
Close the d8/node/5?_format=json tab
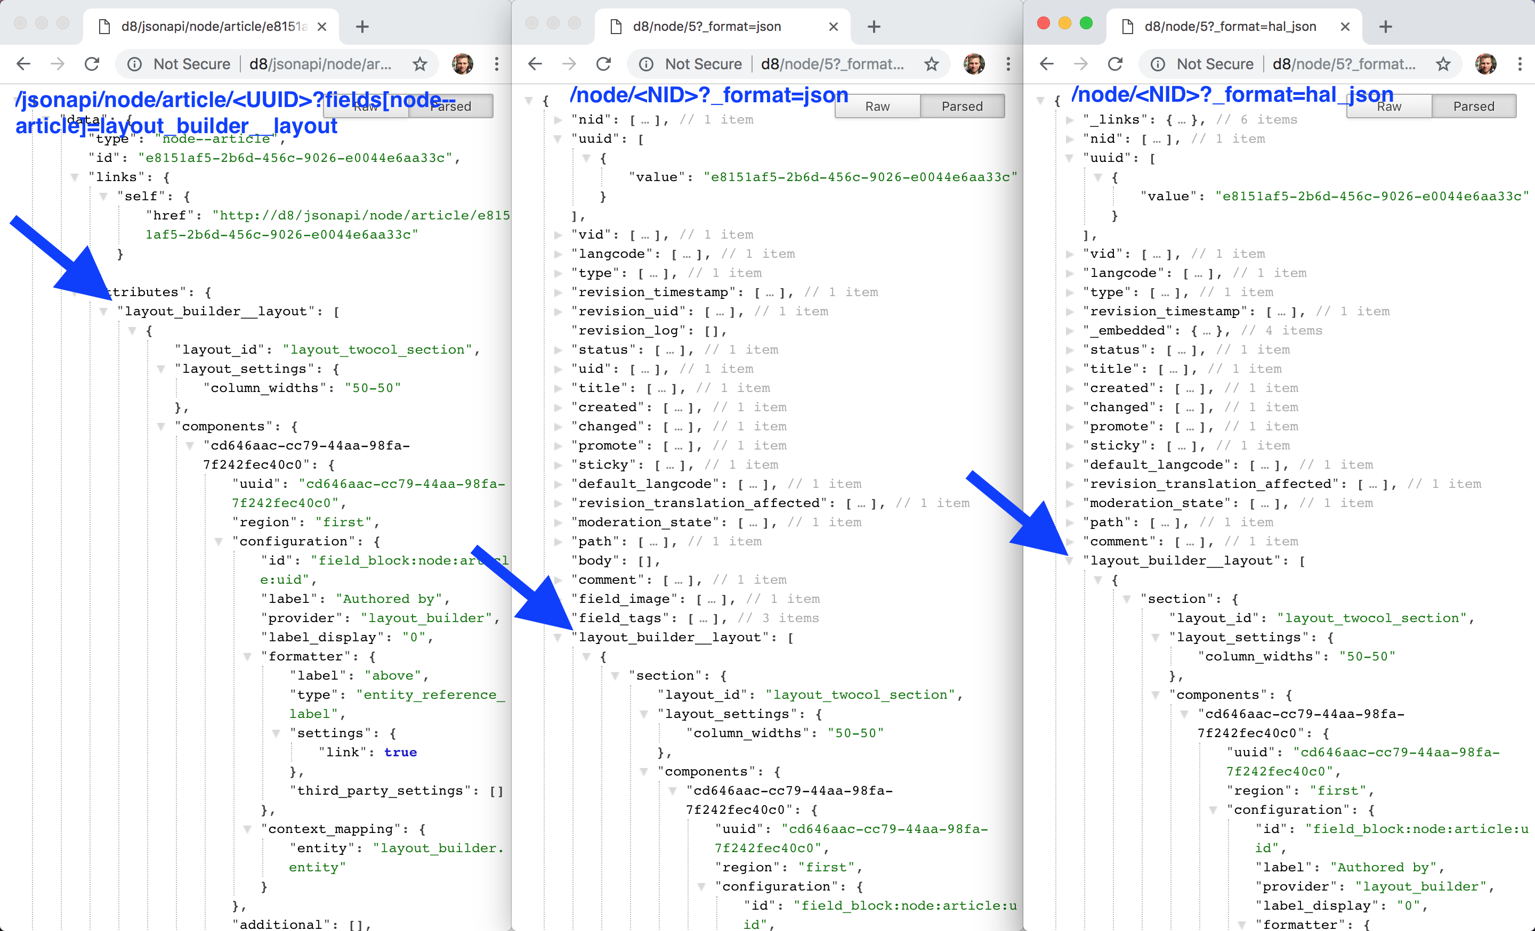point(834,27)
